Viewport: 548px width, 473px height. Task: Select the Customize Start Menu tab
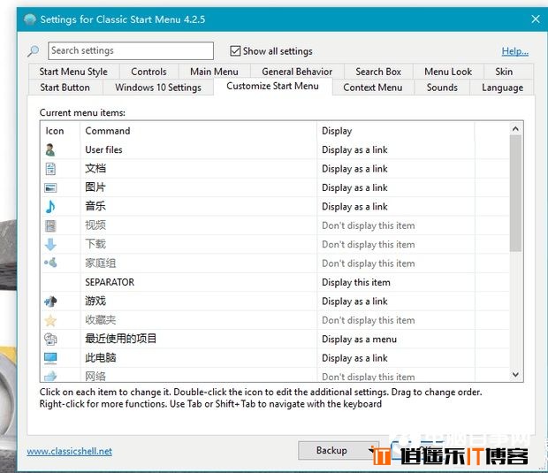272,86
